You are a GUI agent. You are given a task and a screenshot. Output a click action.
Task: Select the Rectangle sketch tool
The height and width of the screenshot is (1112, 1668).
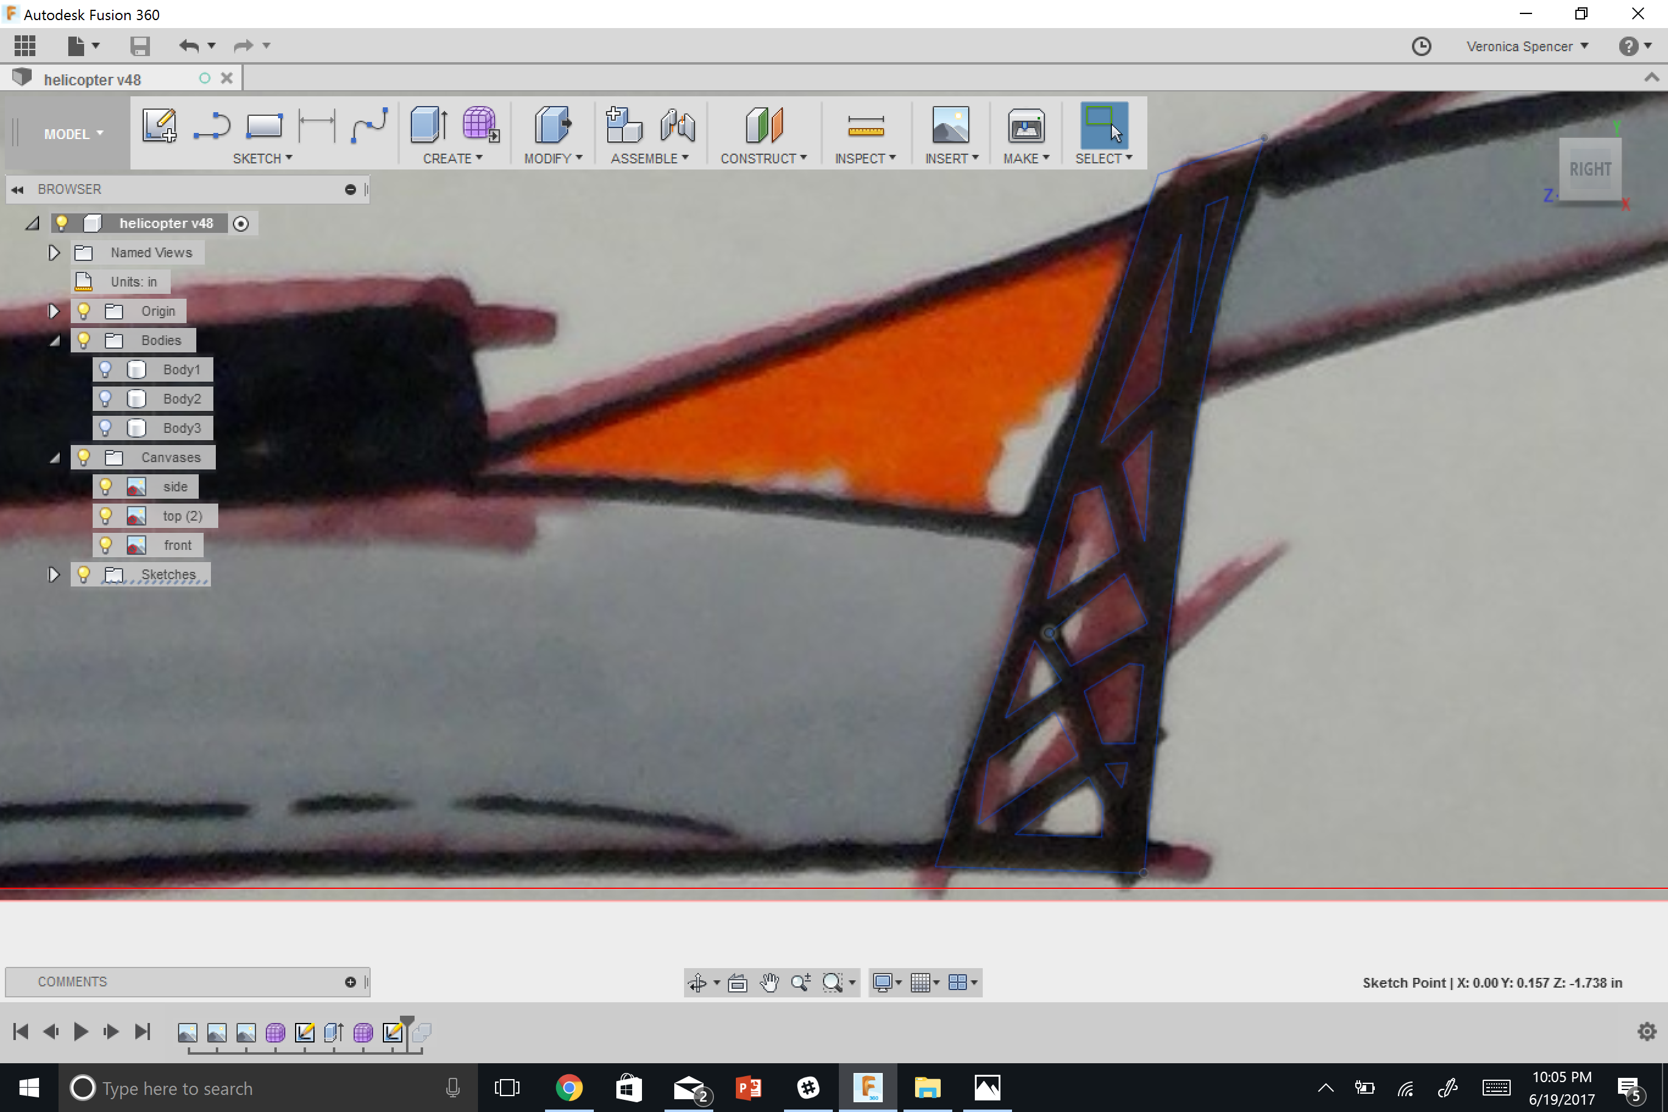[x=264, y=126]
